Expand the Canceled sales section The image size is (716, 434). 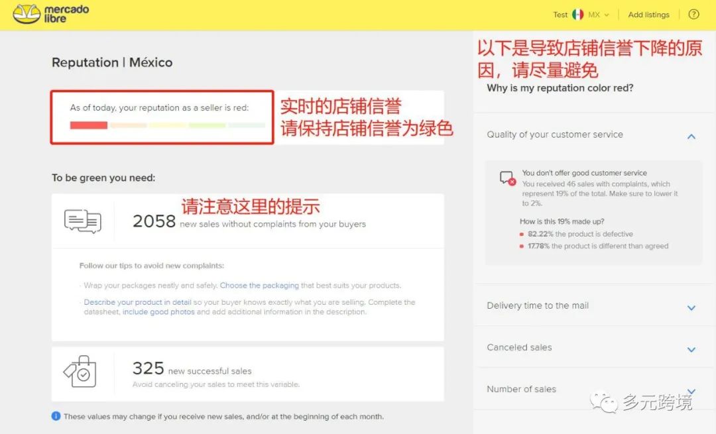tap(690, 349)
